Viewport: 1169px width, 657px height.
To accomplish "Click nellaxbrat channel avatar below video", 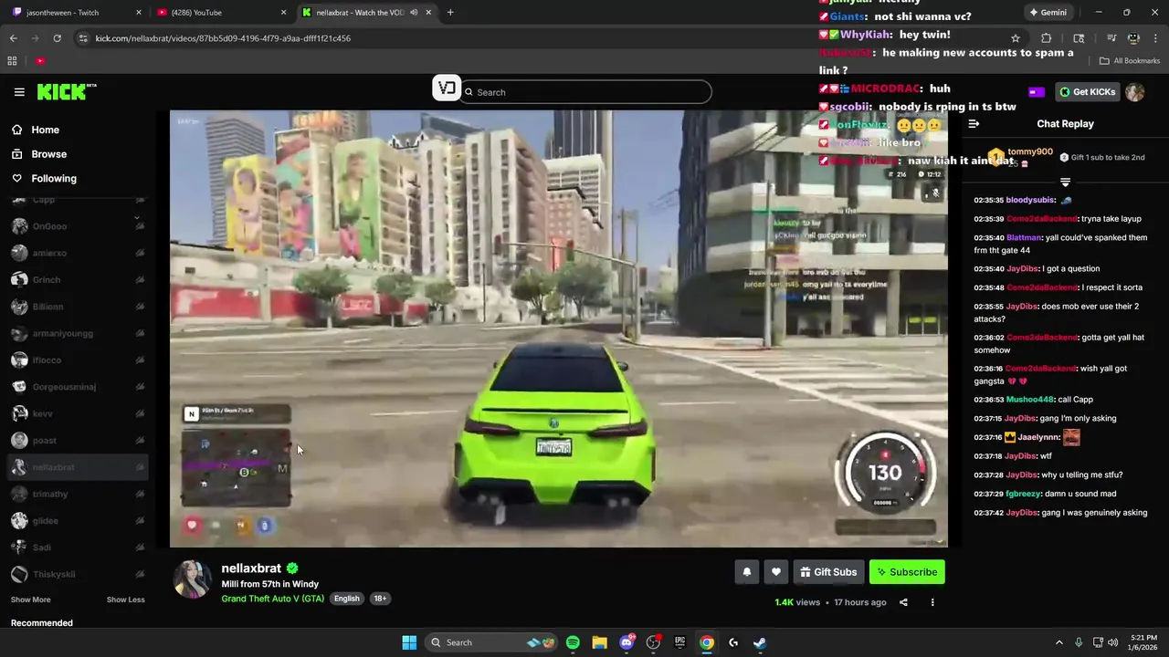I will point(193,579).
